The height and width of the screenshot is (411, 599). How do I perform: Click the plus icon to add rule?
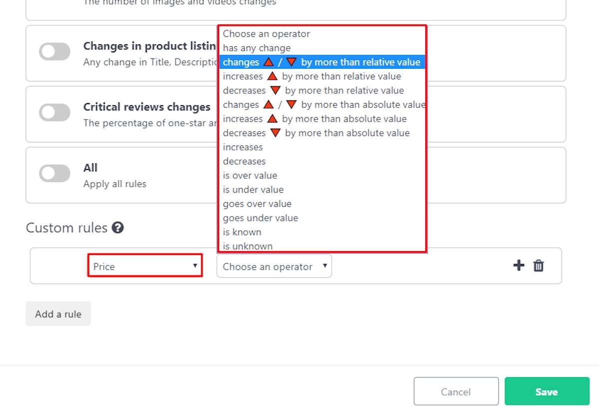pyautogui.click(x=519, y=266)
